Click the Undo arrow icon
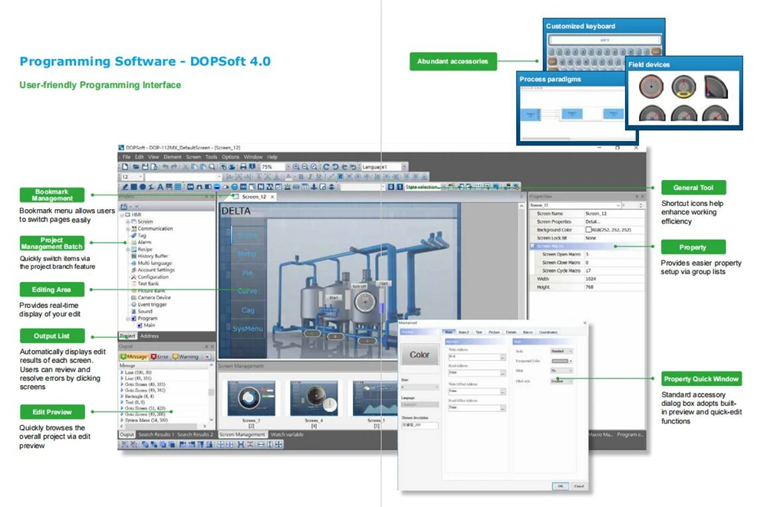This screenshot has height=507, width=767. coord(166,166)
